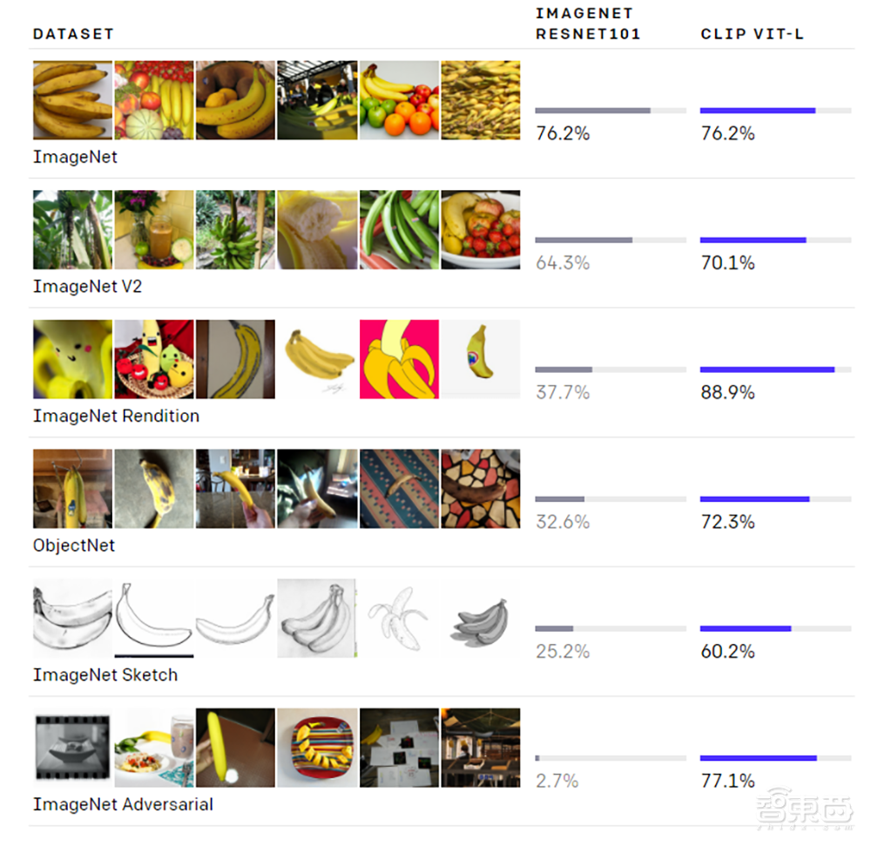Click the IMAGENET RESNET101 column header
Viewport: 871px width, 847px height.
[x=587, y=24]
